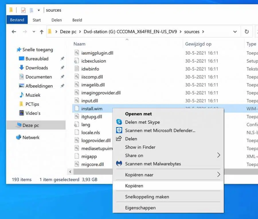Select the lang config file
Image resolution: width=258 pixels, height=219 pixels.
tap(86, 125)
